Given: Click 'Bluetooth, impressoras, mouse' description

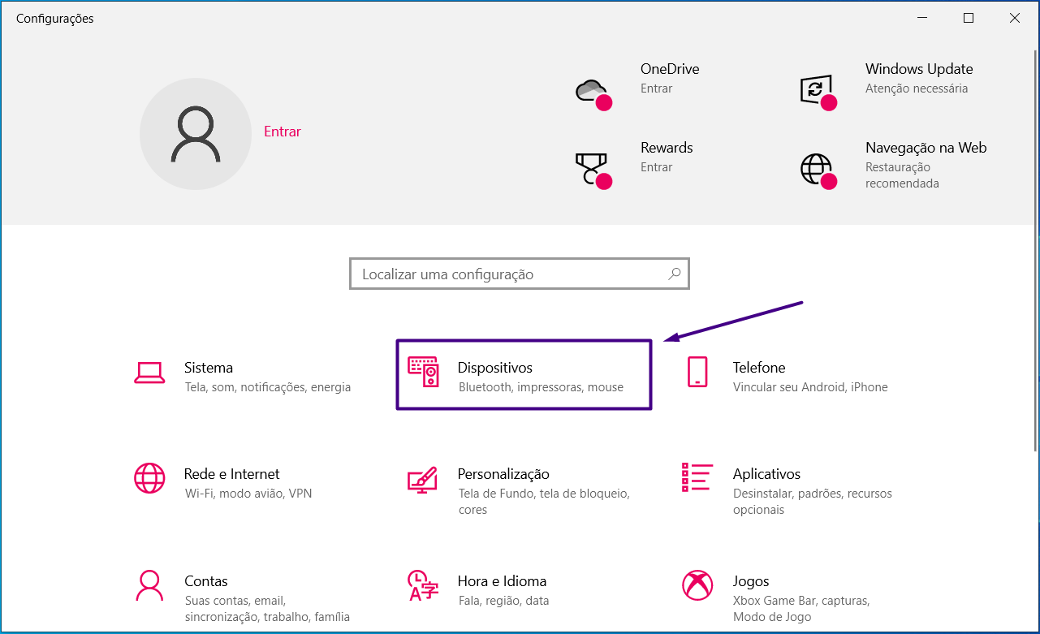Looking at the screenshot, I should pos(542,387).
